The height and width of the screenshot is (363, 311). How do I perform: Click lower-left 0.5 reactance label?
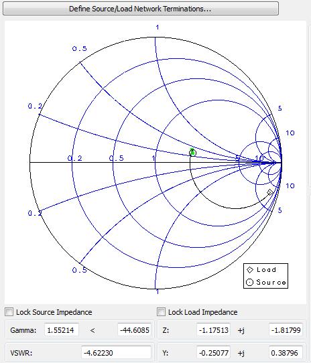[x=80, y=270]
